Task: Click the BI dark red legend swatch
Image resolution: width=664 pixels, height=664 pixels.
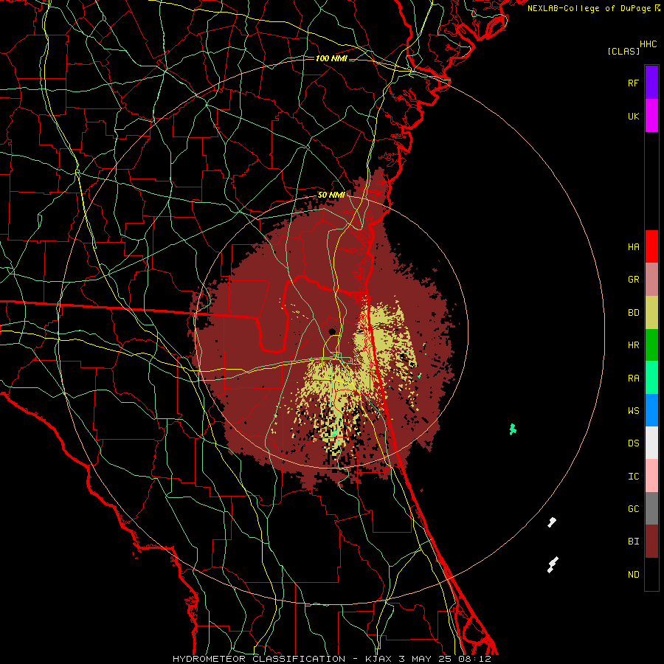Action: pyautogui.click(x=651, y=542)
